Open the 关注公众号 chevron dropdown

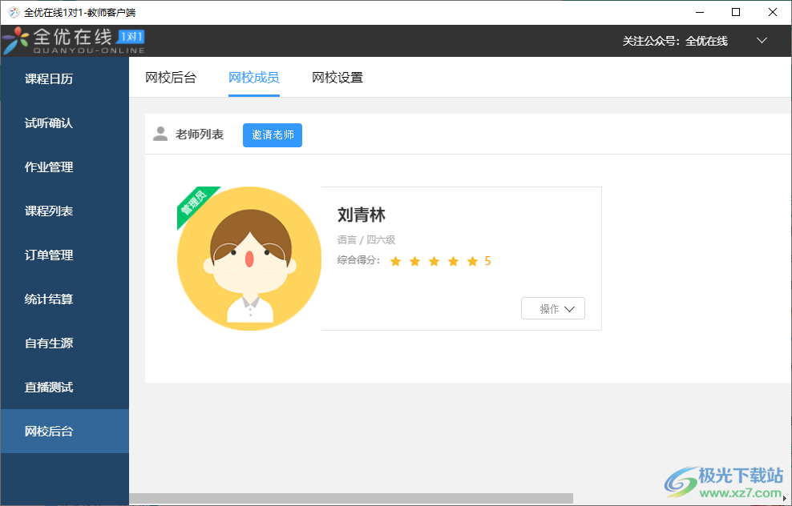click(x=762, y=39)
